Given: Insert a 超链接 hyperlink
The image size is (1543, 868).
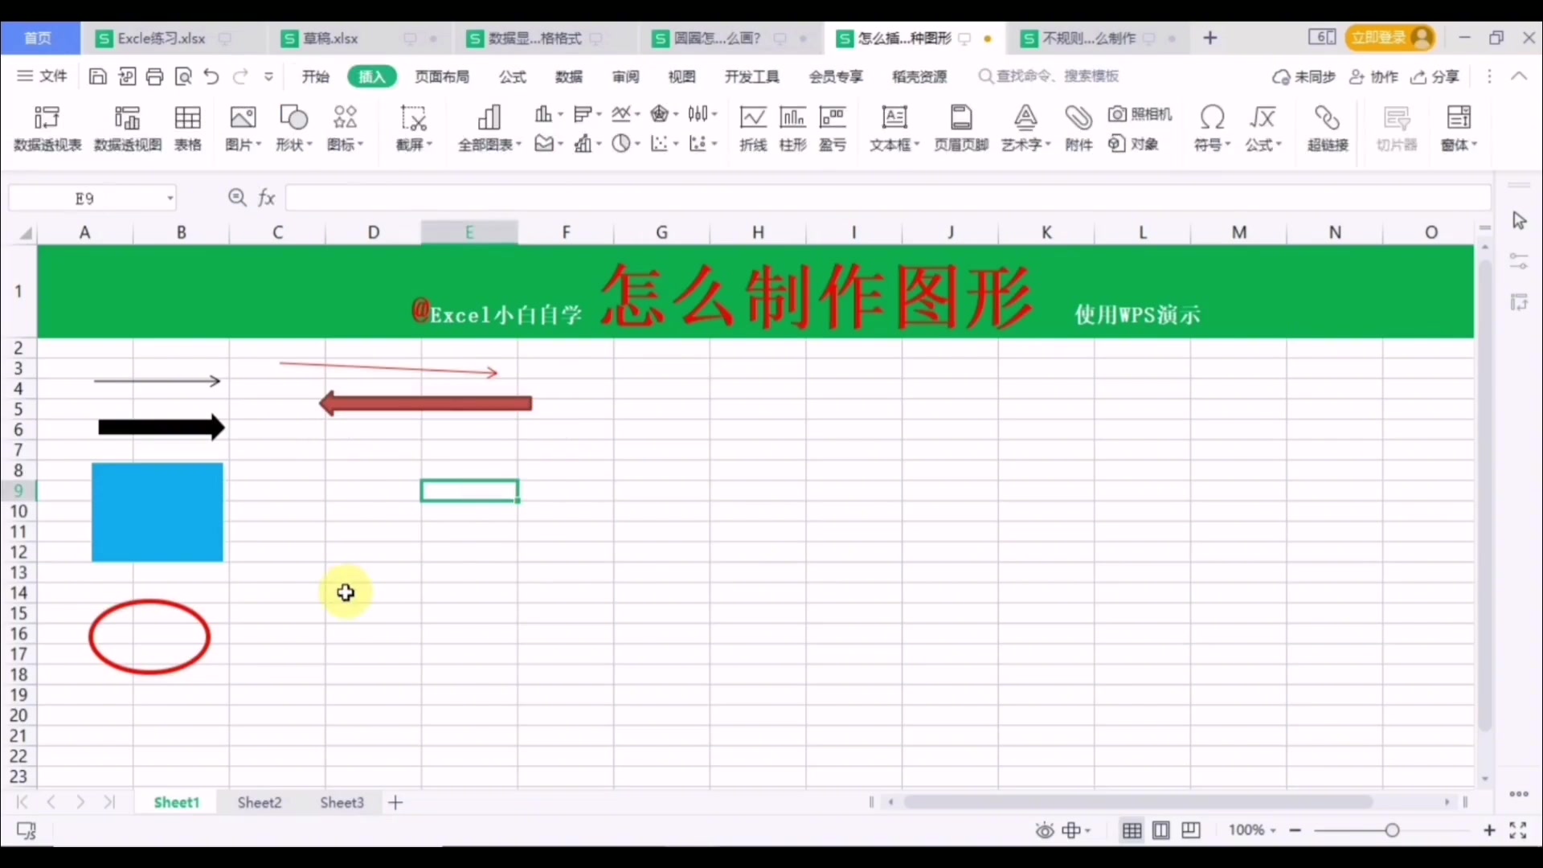Looking at the screenshot, I should 1326,129.
